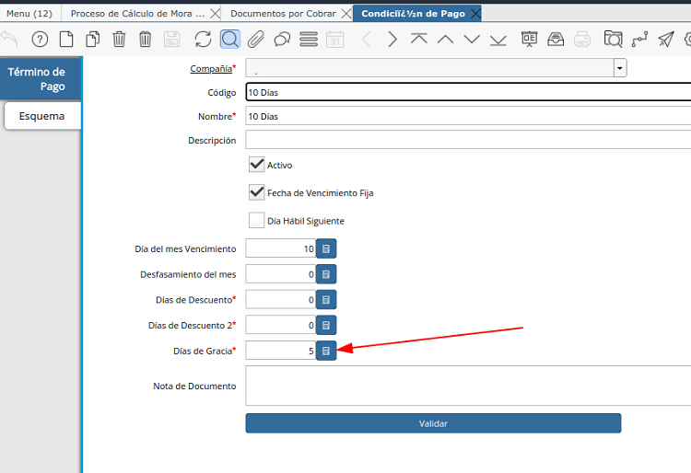Click into the Descripción input field
This screenshot has height=473, width=691.
[467, 140]
